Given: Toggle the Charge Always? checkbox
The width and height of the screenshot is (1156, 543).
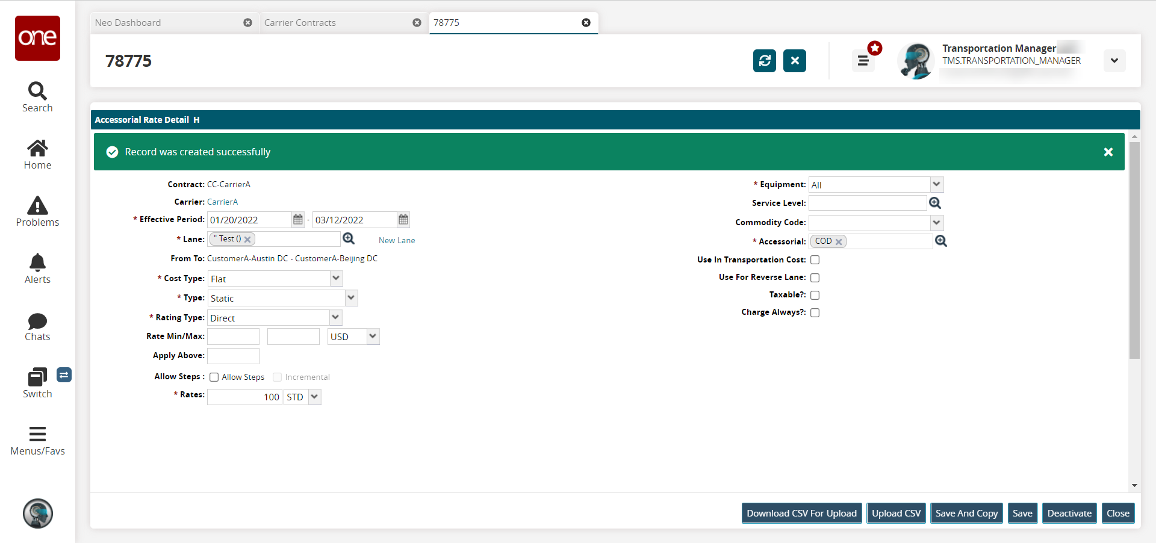Looking at the screenshot, I should 815,312.
